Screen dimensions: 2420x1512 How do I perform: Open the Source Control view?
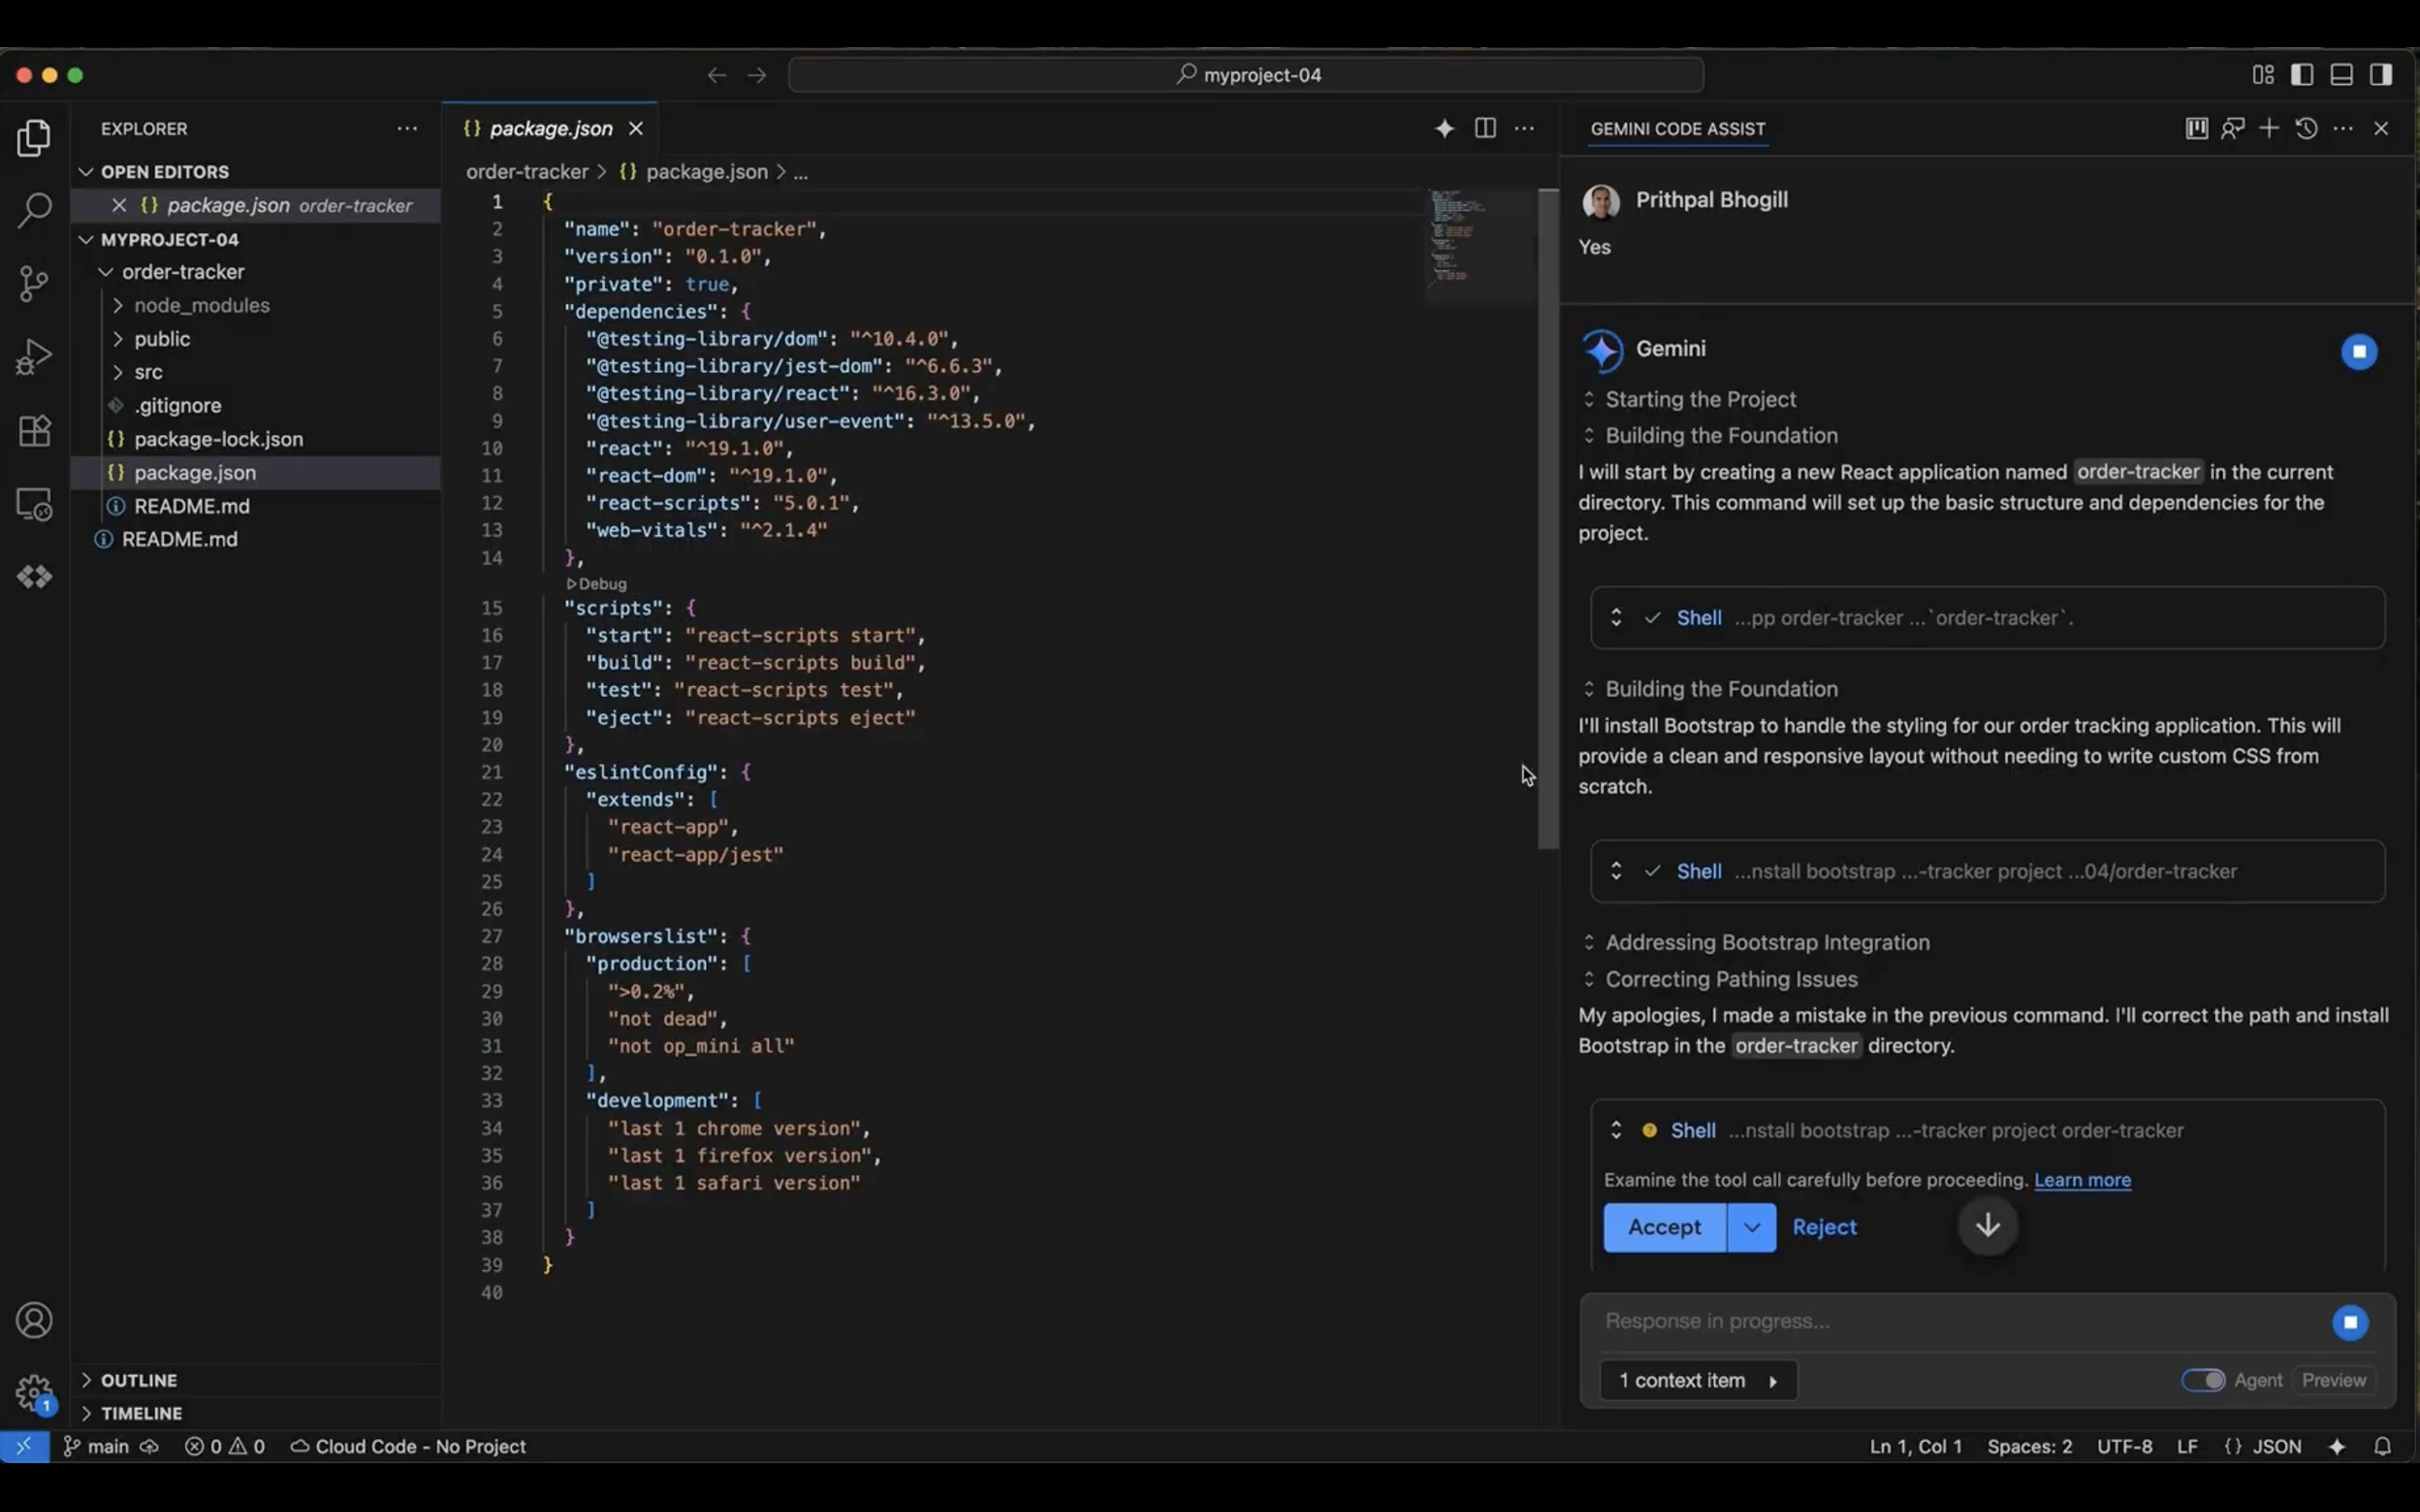pyautogui.click(x=34, y=283)
